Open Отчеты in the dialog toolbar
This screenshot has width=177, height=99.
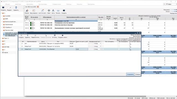55,35
